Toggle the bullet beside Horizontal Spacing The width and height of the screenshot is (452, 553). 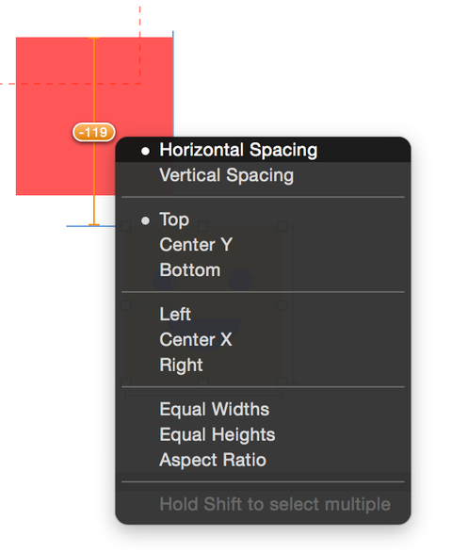tap(145, 152)
